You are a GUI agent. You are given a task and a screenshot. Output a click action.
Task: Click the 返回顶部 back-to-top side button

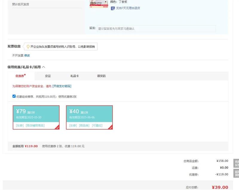click(x=236, y=174)
